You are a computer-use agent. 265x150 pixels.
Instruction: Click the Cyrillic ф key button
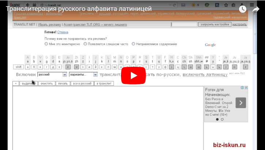(x=165, y=67)
